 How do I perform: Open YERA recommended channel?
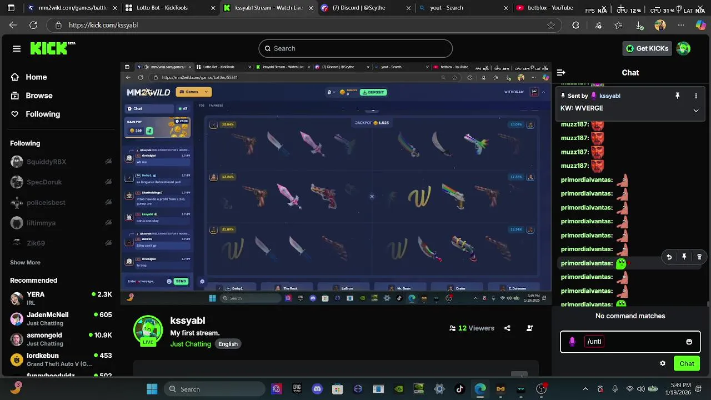(x=61, y=298)
